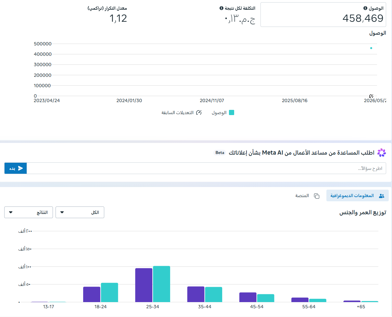The height and width of the screenshot is (317, 392).
Task: Click the copy icon beside المنصة tab
Action: point(317,196)
